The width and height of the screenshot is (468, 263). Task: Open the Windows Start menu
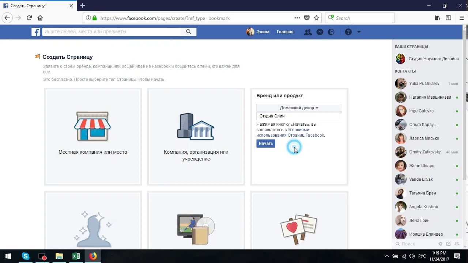tap(8, 256)
